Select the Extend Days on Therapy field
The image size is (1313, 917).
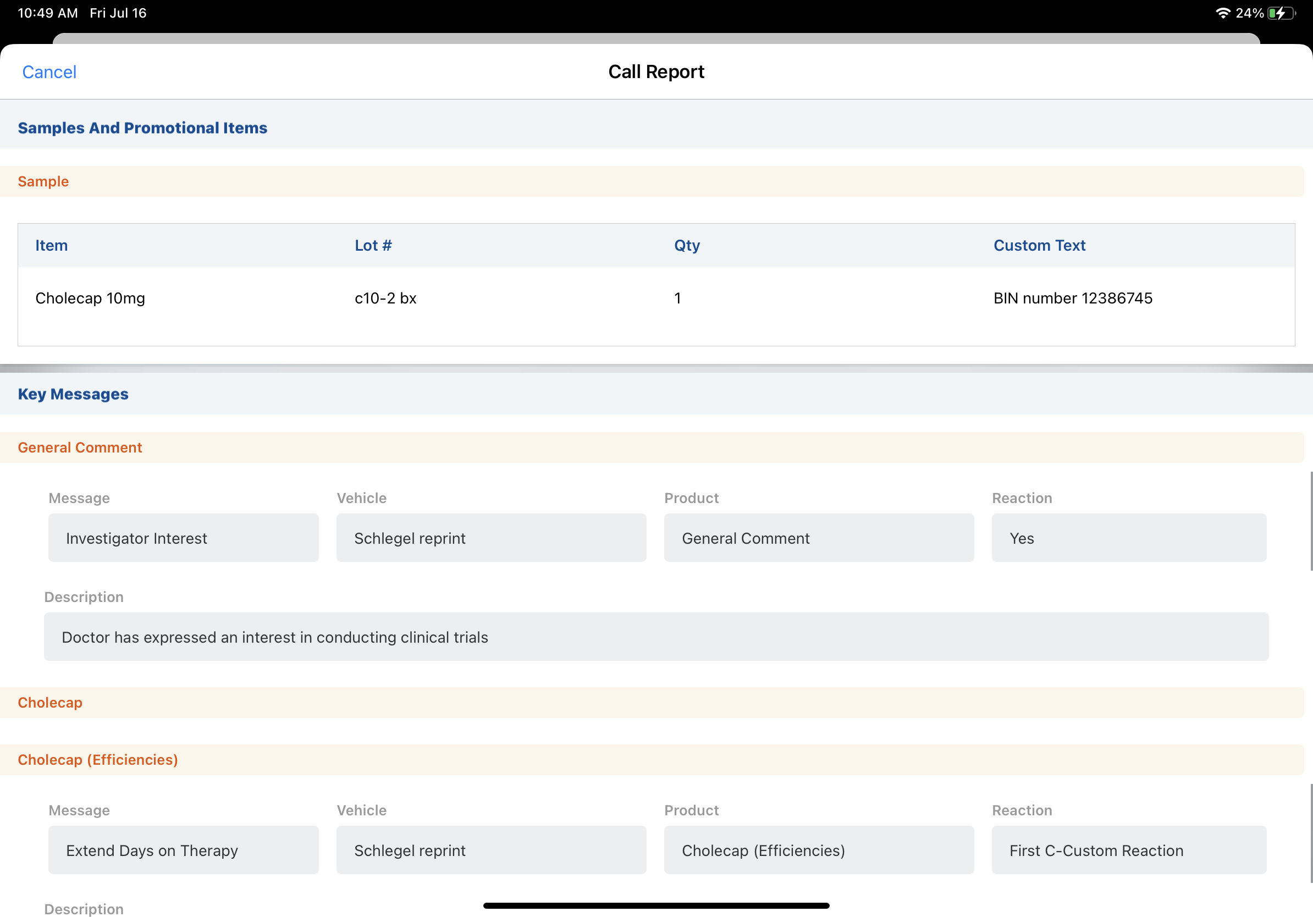[x=183, y=850]
